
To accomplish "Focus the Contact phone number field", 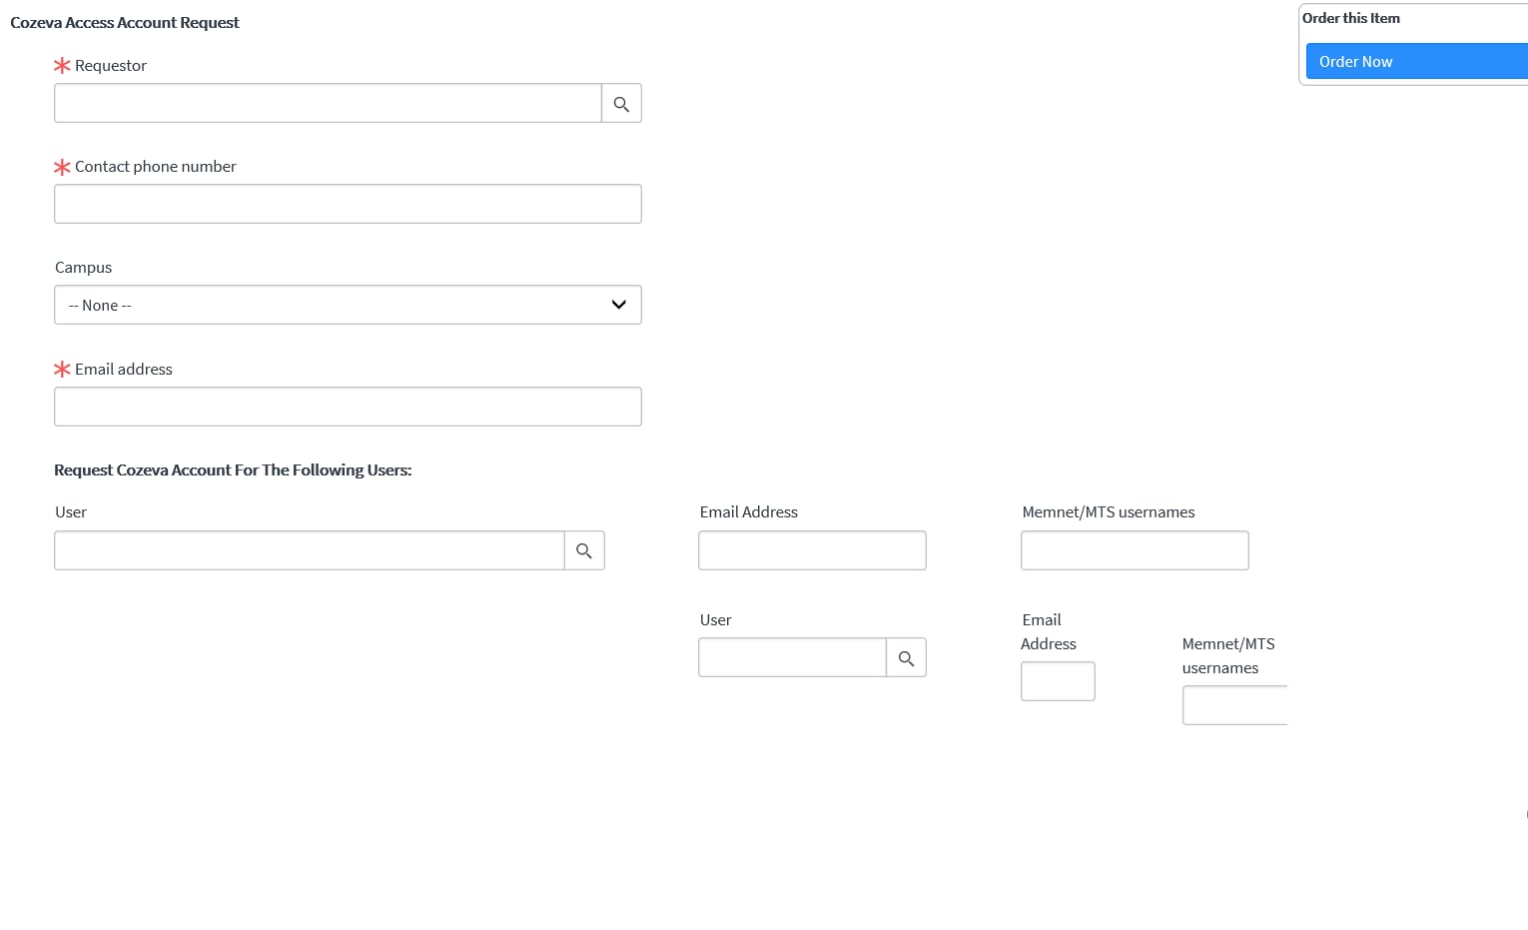I will tap(348, 204).
